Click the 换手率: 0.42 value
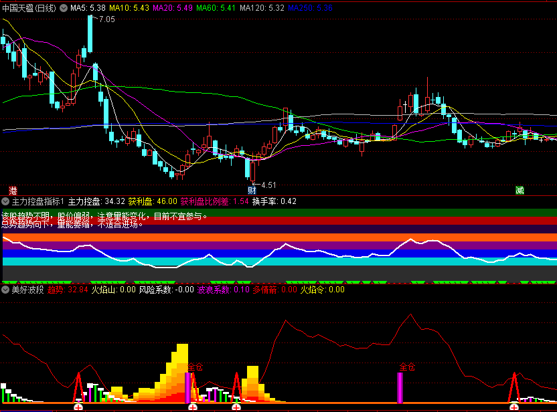This screenshot has width=557, height=412. pyautogui.click(x=274, y=202)
